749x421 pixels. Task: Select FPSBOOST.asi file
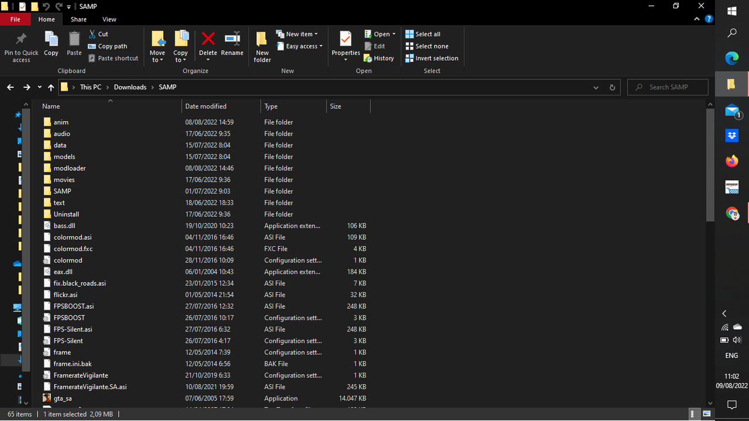74,306
